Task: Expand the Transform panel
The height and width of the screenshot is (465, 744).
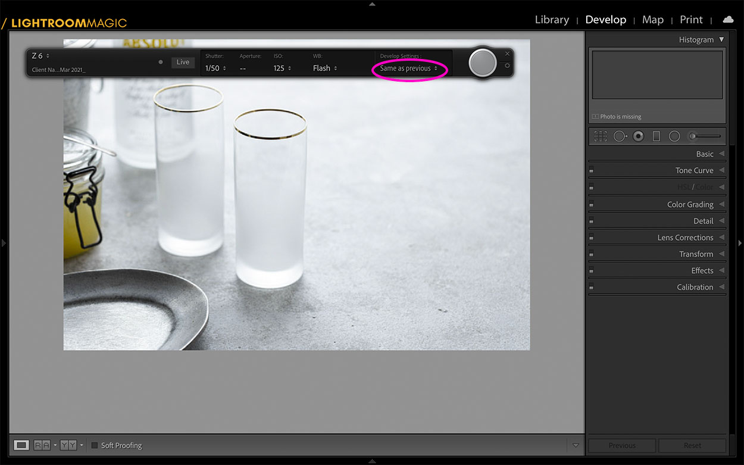Action: pyautogui.click(x=721, y=254)
